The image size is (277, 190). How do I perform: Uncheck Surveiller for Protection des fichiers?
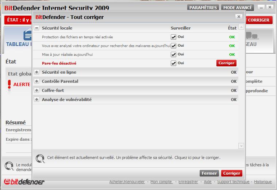(173, 37)
